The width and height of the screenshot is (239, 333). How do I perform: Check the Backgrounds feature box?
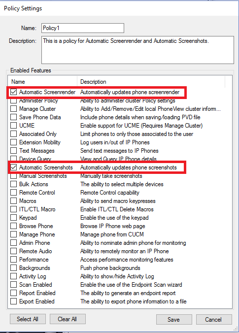14,268
